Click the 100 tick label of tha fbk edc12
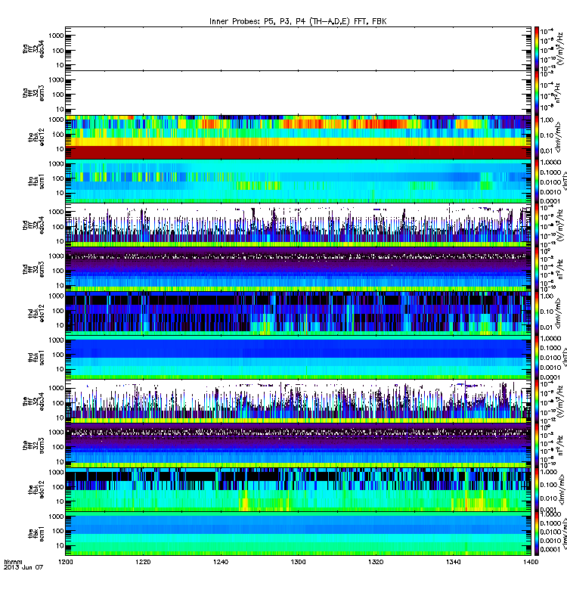 58,135
